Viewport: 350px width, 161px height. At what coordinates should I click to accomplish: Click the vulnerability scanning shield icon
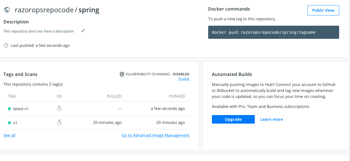(122, 74)
